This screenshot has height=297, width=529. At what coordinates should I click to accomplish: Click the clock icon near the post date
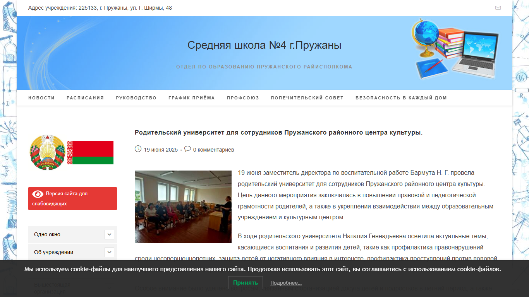[x=138, y=149]
